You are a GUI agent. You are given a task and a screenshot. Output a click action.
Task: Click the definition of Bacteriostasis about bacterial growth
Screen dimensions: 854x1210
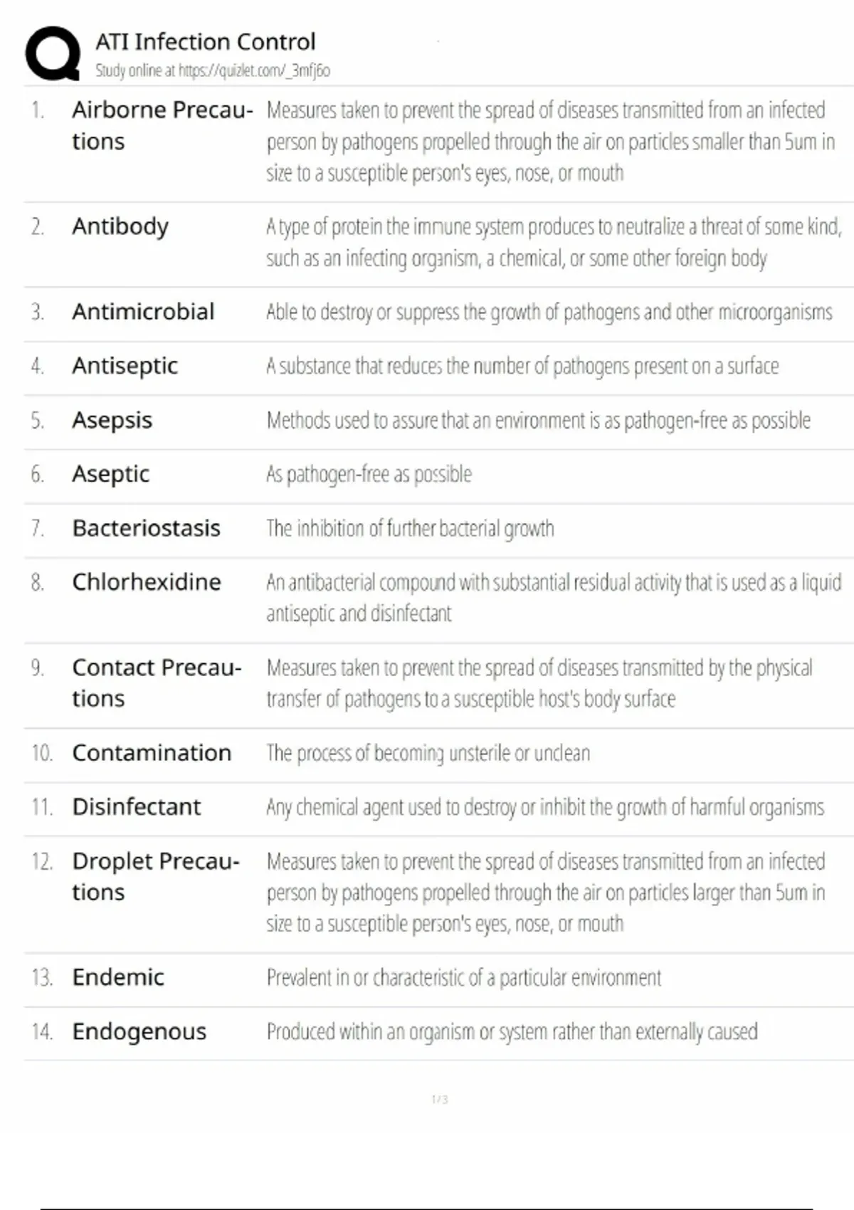coord(410,528)
